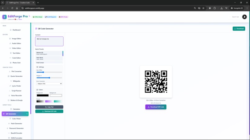Click the Content text area

tap(49, 41)
